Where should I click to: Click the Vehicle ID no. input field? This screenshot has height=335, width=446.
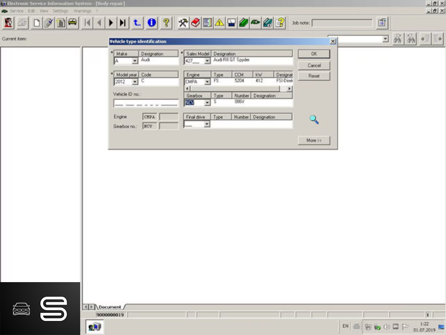pyautogui.click(x=146, y=103)
